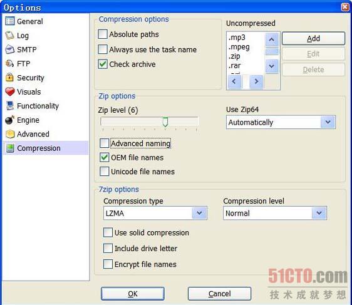
Task: Click the Zip level slider thumb
Action: point(165,122)
